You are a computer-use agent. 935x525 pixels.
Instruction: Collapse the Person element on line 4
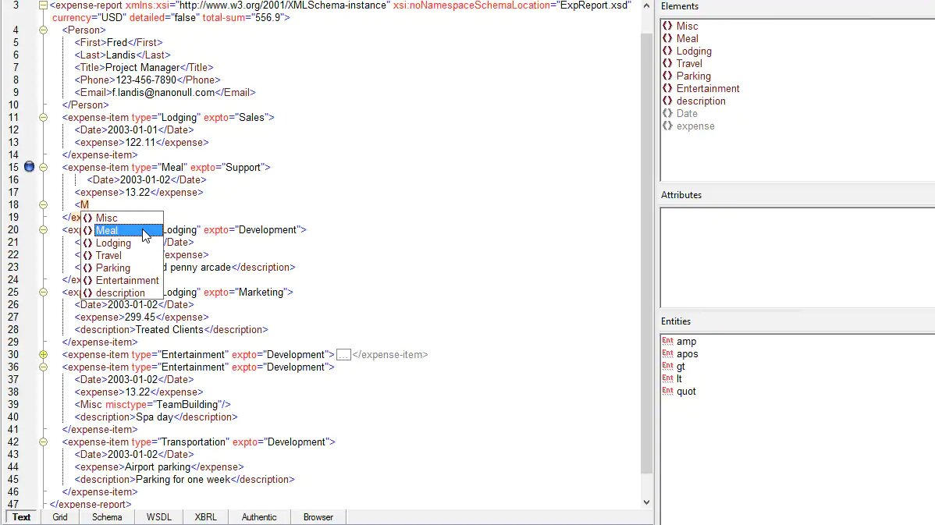[x=43, y=30]
